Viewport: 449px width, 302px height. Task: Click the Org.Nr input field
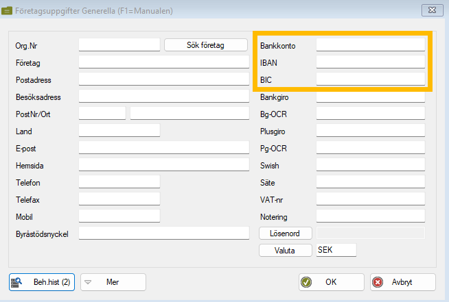119,45
